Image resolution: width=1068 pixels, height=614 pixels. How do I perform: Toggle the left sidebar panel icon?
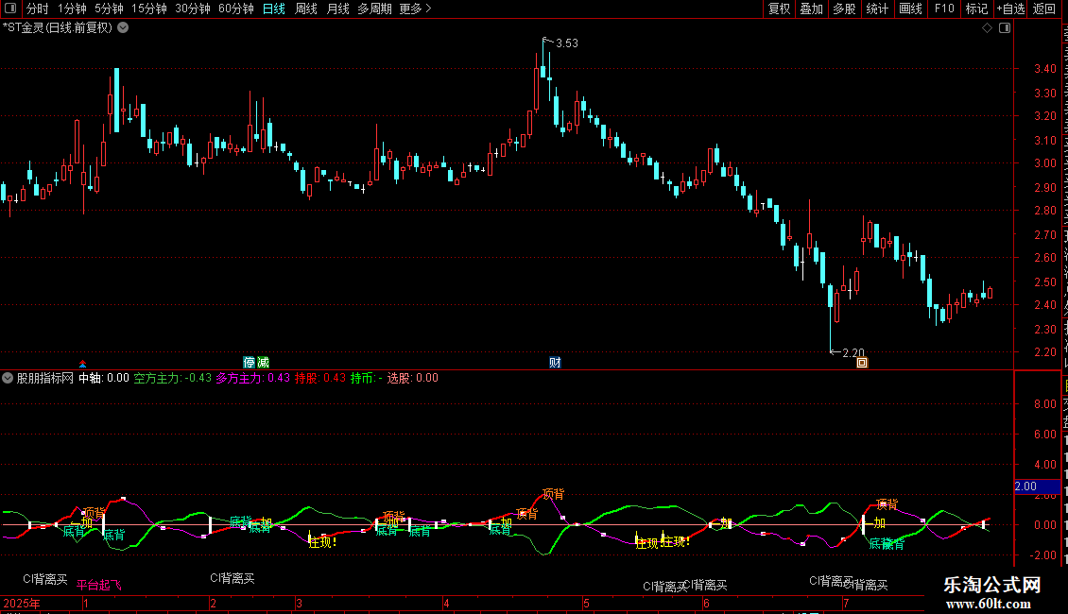click(10, 9)
